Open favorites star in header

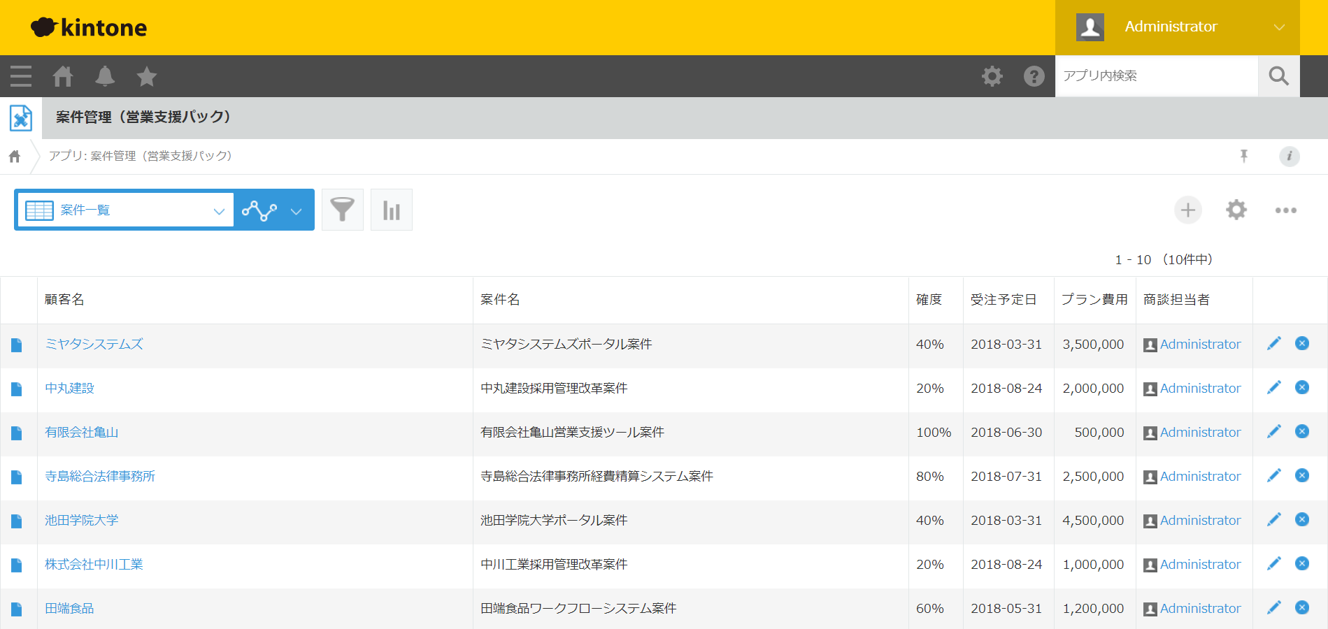(147, 75)
